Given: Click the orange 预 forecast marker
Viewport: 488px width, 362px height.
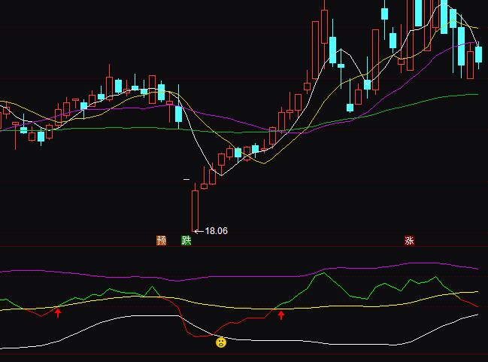Looking at the screenshot, I should pos(161,241).
